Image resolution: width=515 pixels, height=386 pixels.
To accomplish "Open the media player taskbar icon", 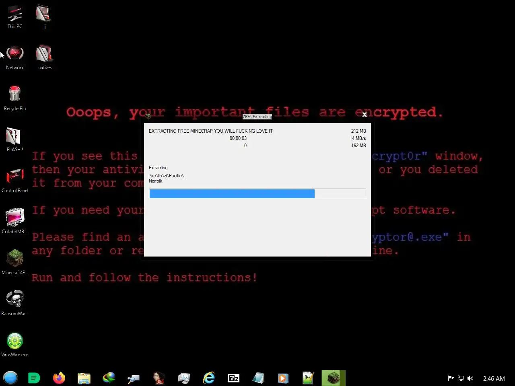I will click(283, 378).
